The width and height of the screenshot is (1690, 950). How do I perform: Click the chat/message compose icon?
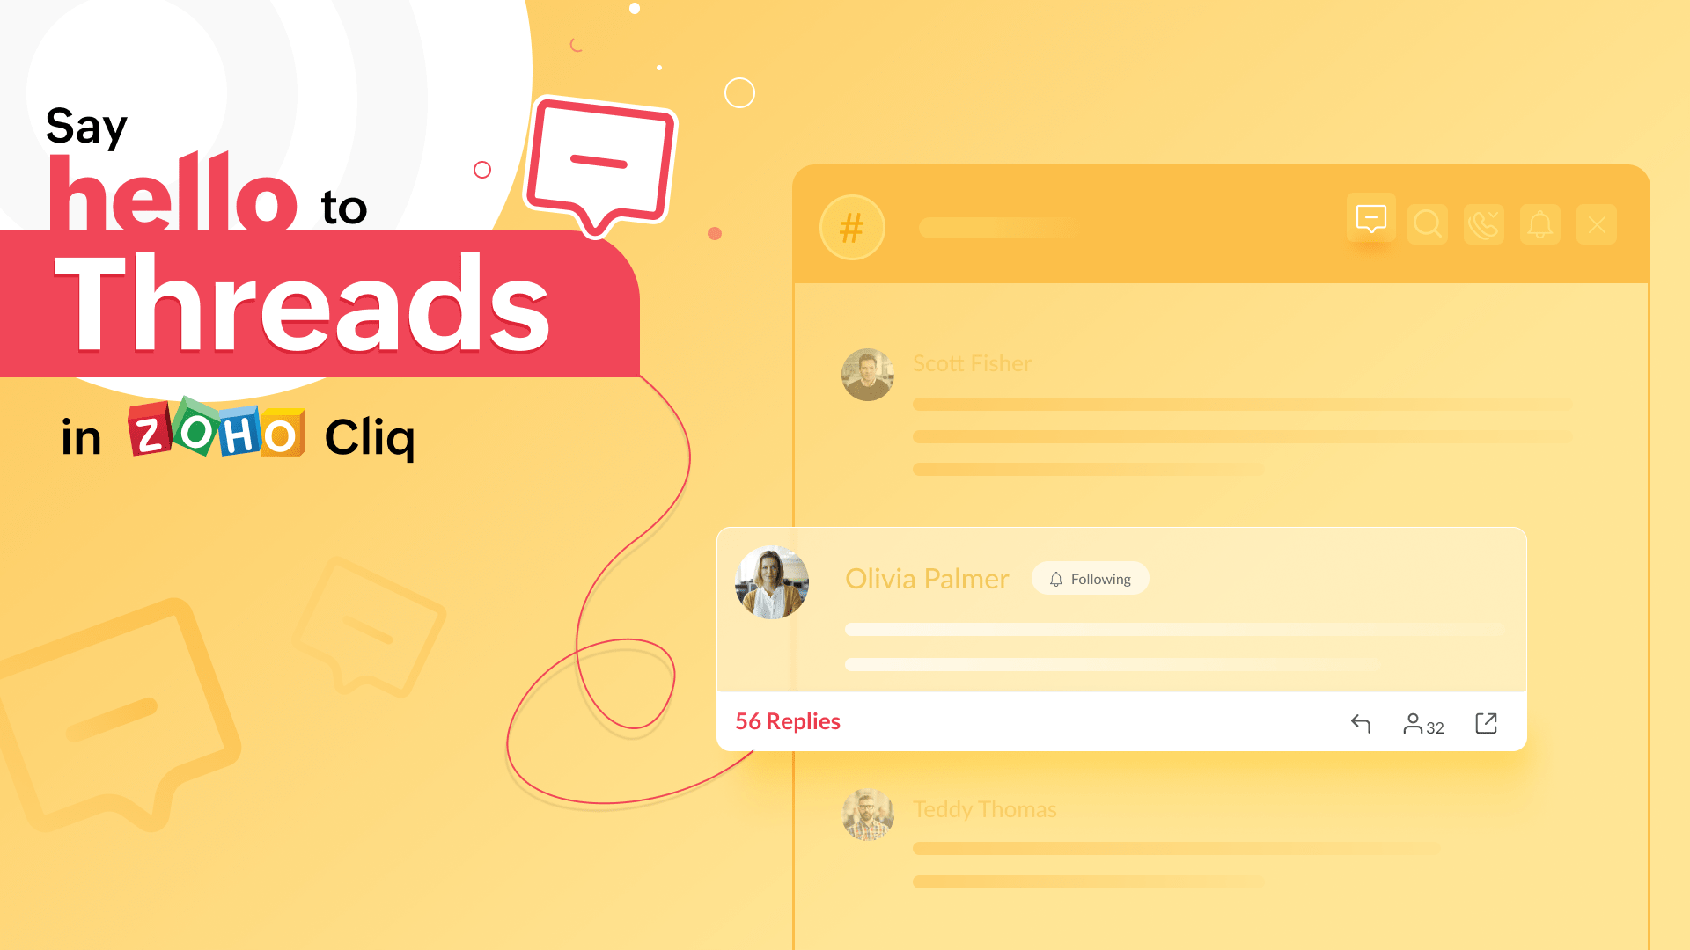(x=1372, y=221)
